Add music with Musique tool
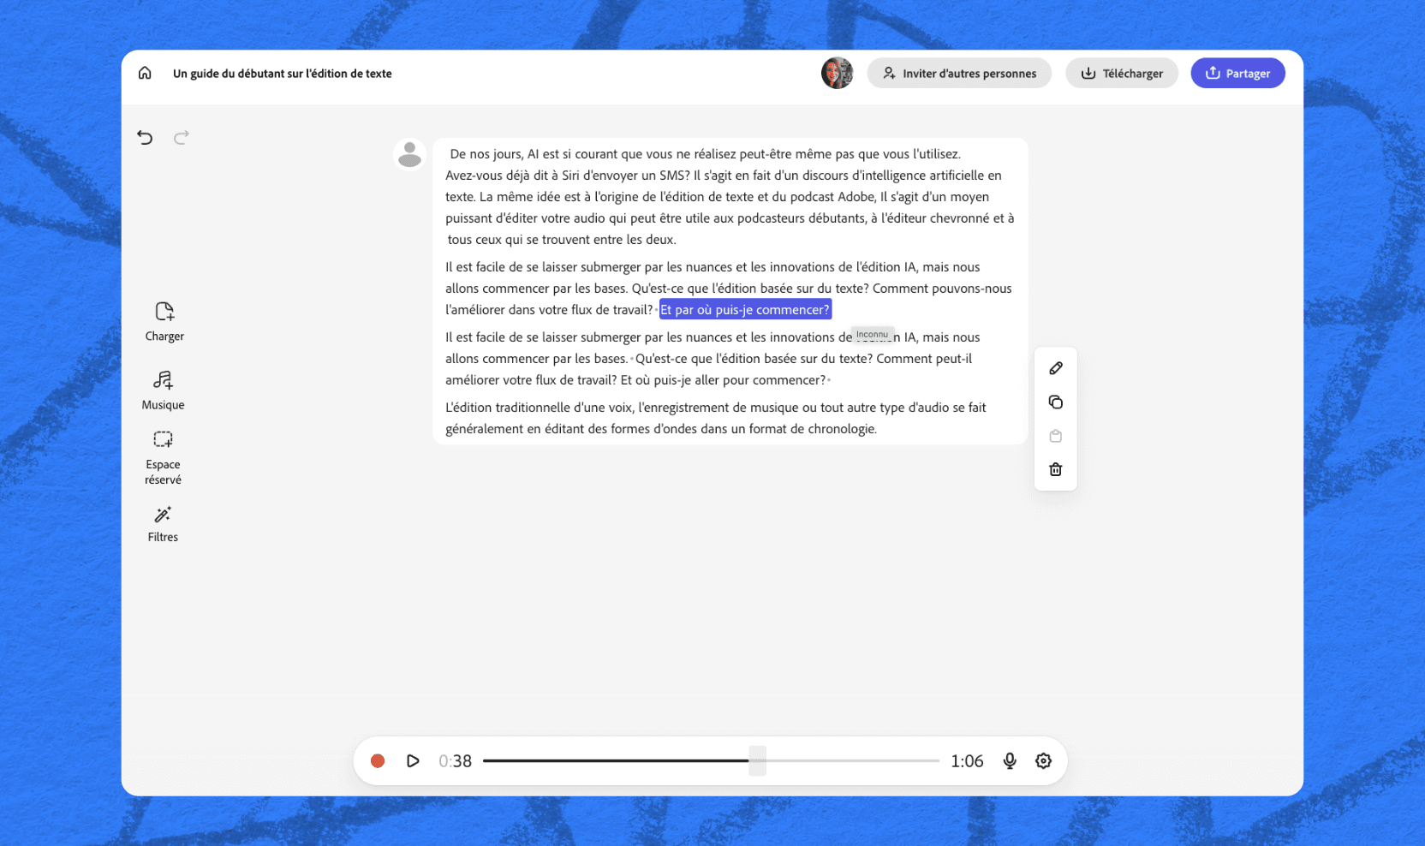 [163, 390]
